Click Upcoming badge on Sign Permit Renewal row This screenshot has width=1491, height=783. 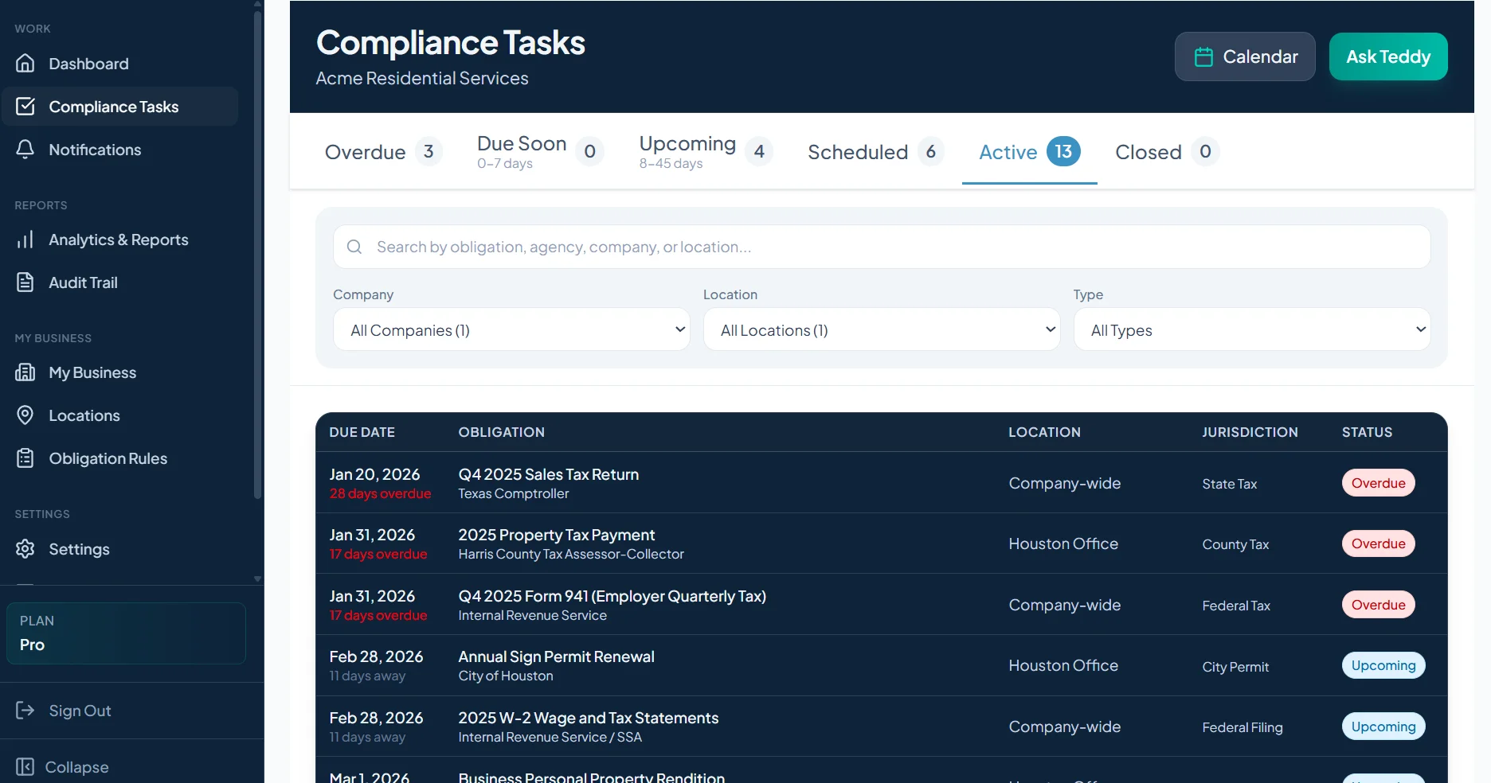point(1383,665)
